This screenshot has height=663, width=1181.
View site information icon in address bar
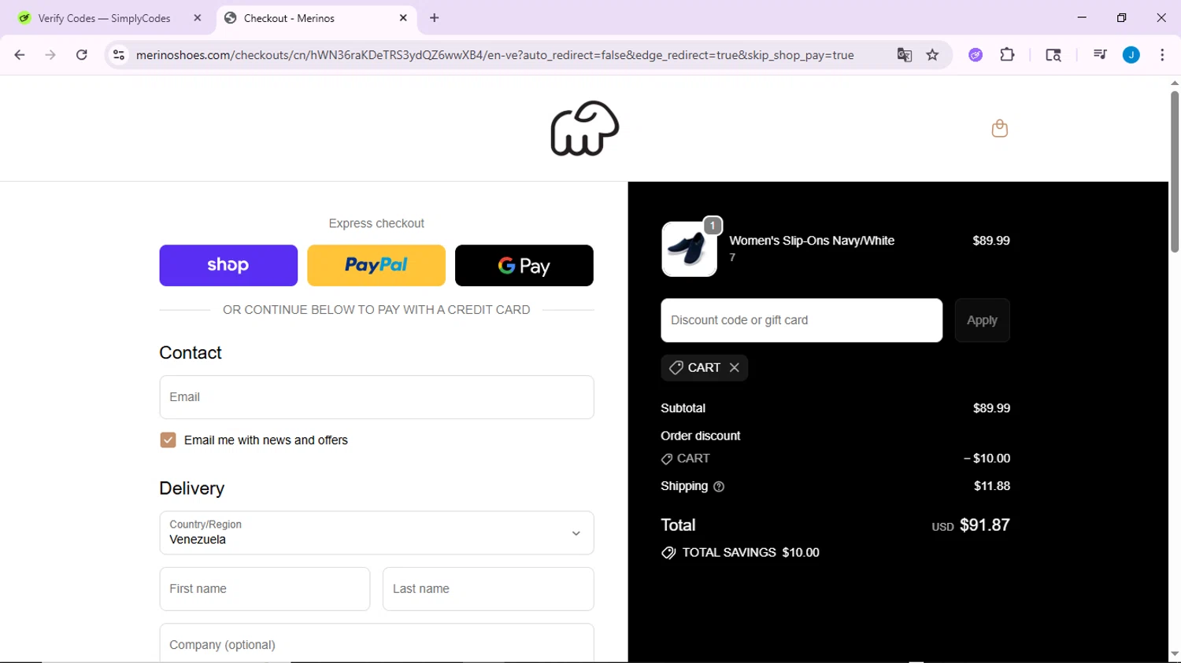point(119,55)
